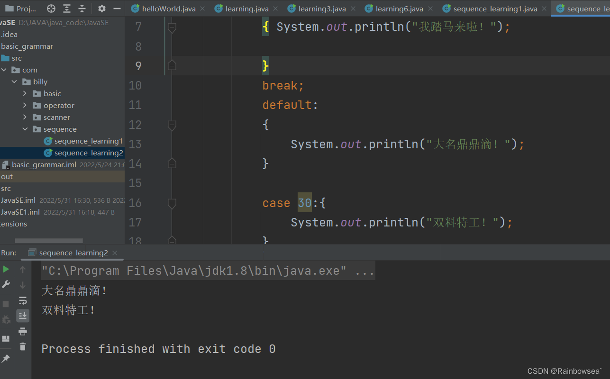
Task: Close the learning3.java tab
Action: pos(353,9)
